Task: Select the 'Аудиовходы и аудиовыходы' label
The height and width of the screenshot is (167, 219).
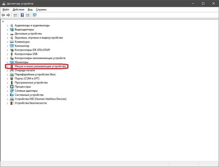Action: click(32, 26)
